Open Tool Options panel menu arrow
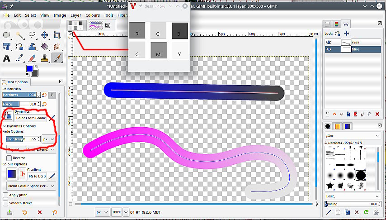This screenshot has width=386, height=220. pos(61,81)
